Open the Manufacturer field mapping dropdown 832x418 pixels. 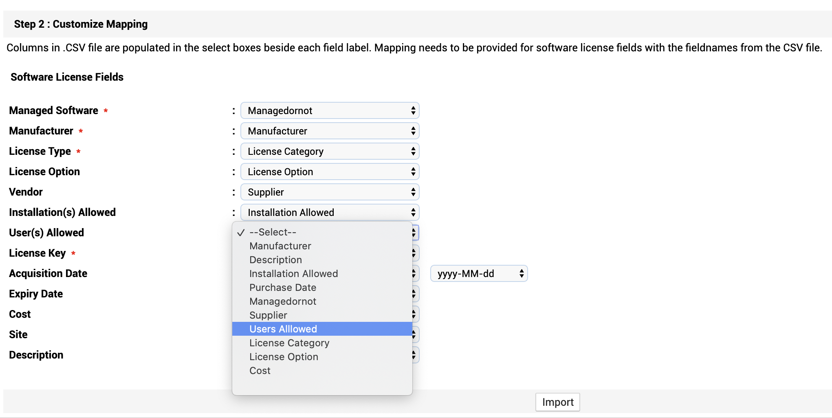[x=329, y=131]
